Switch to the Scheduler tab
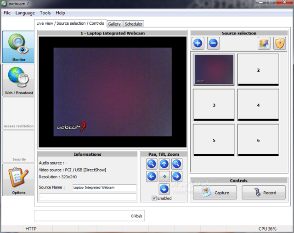 [134, 24]
